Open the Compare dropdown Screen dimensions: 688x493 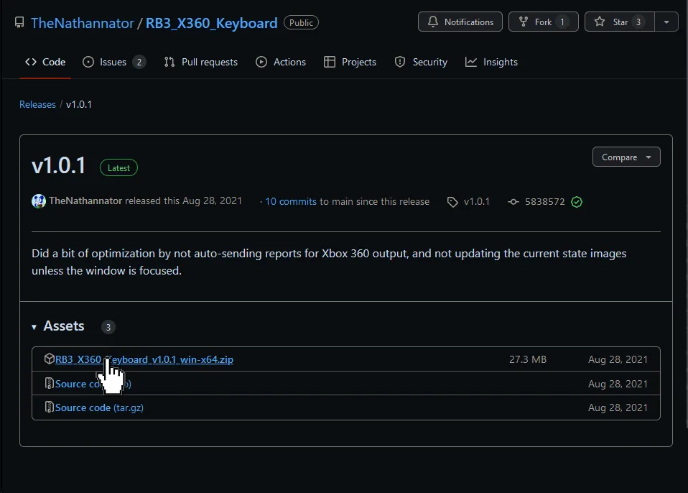point(626,157)
